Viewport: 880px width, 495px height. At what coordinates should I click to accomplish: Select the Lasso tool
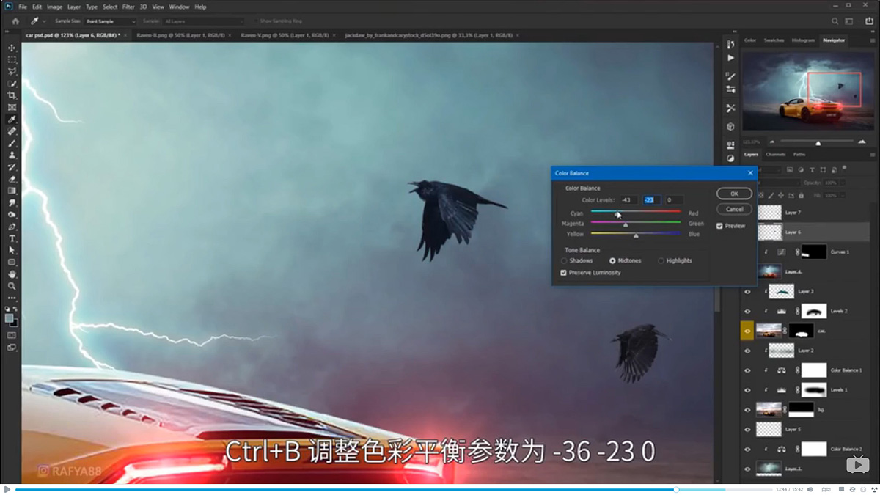coord(11,72)
